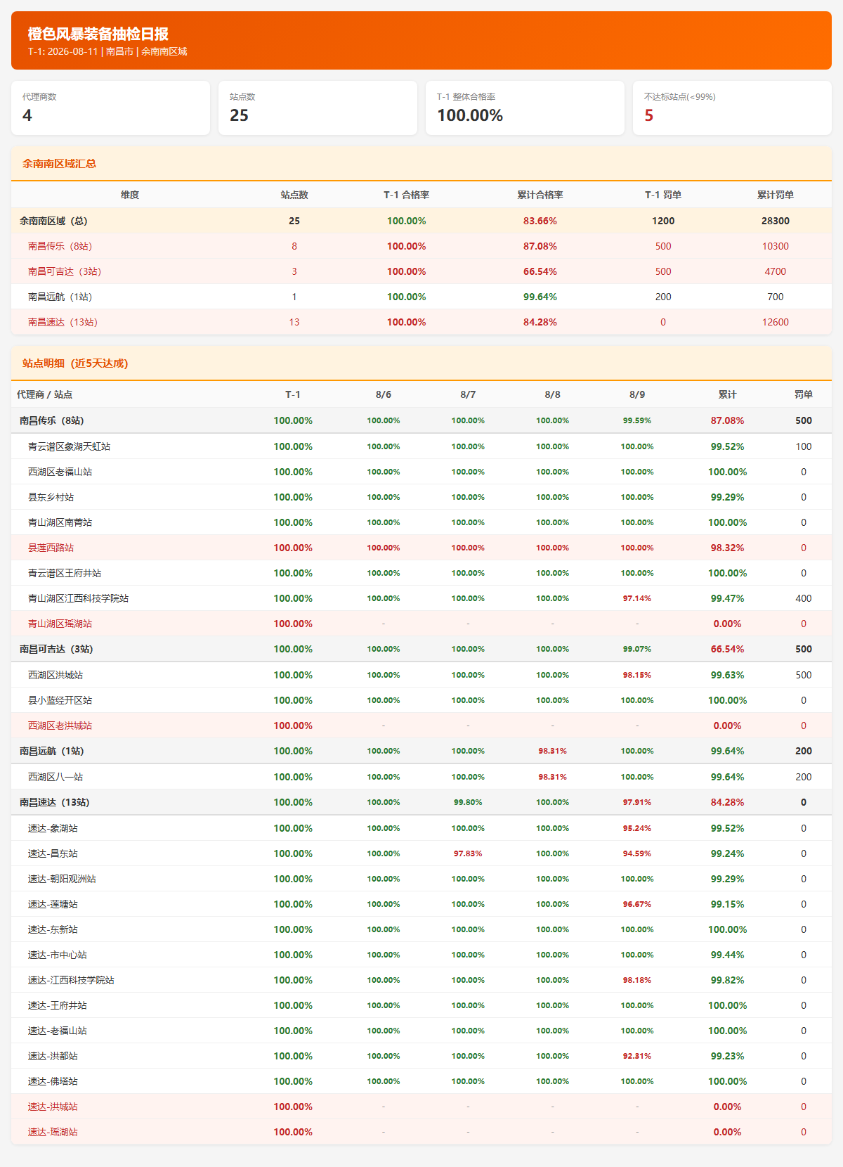Select the 南昌可吉达（3站） summary row
The image size is (843, 1167).
tap(421, 271)
